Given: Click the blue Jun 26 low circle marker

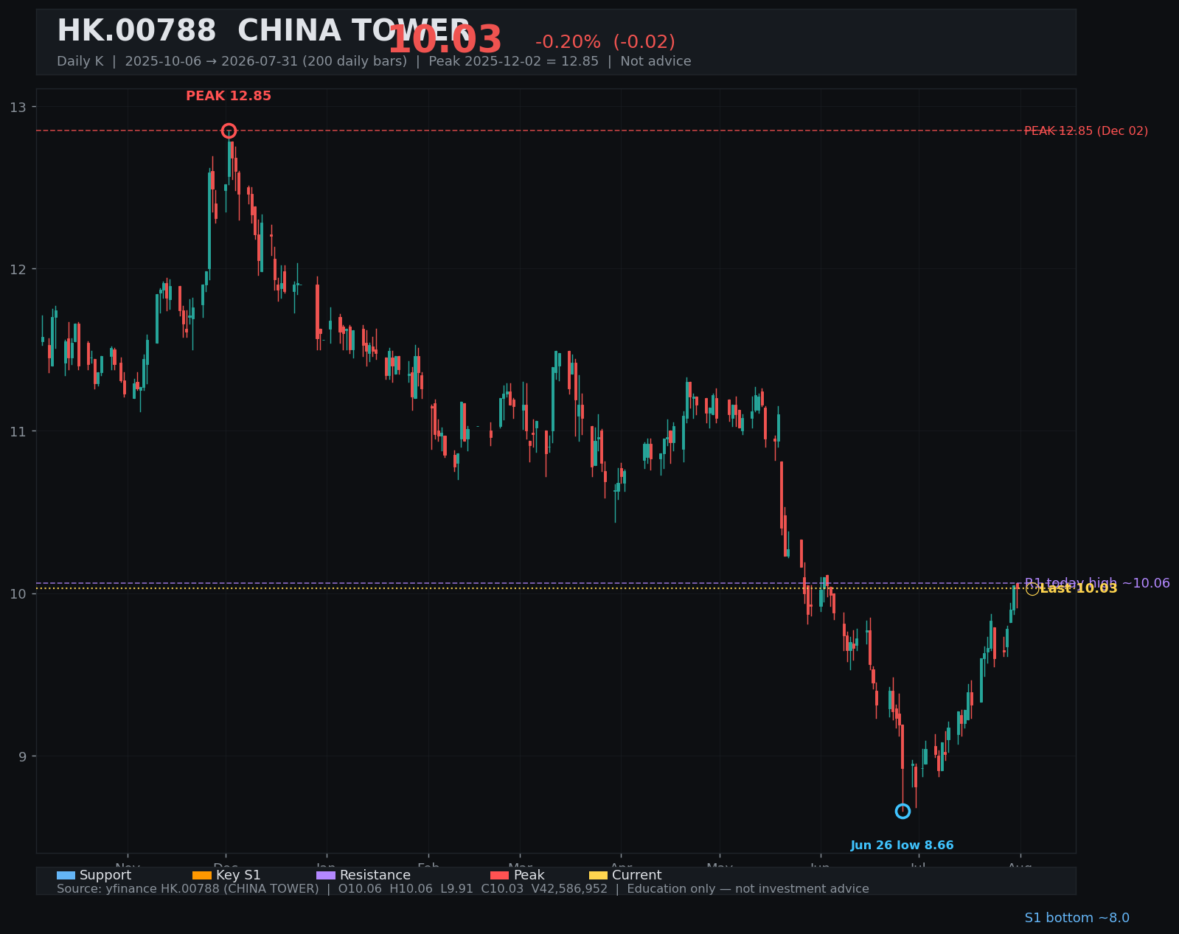Looking at the screenshot, I should click(902, 811).
